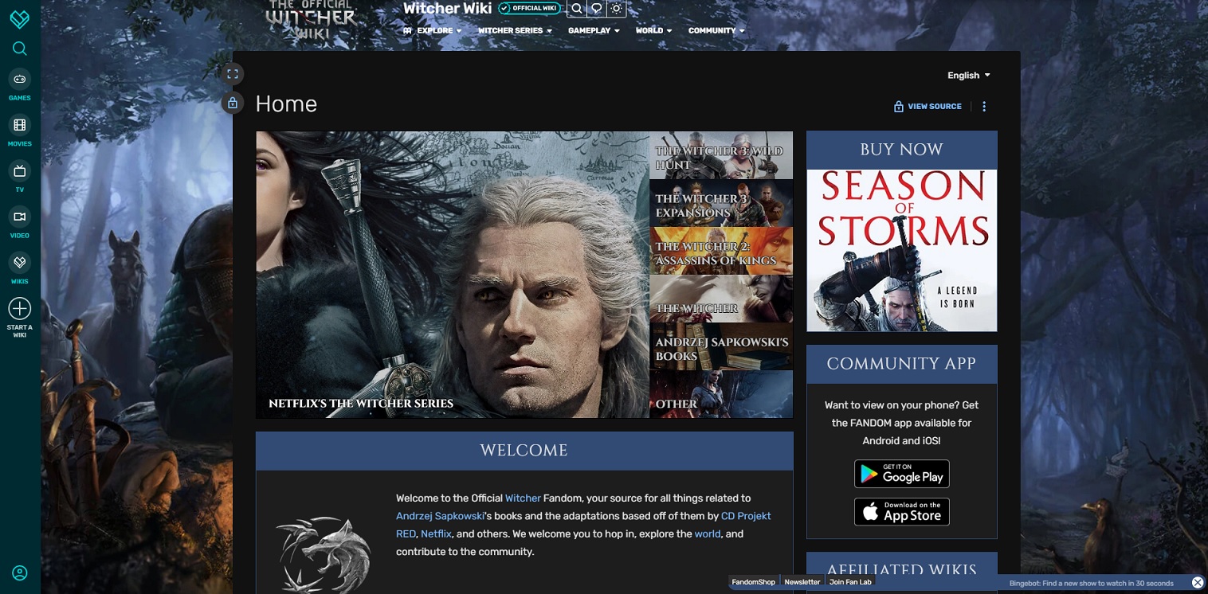
Task: Toggle fullscreen view with the expand icon
Action: (x=232, y=73)
